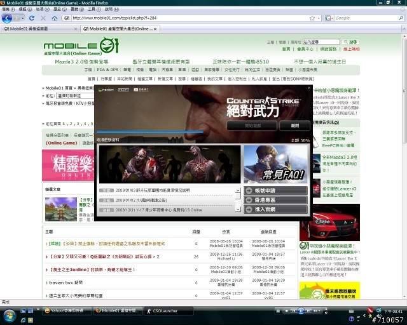407x325 pixels.
Task: Click the Nexon logo in launcher
Action: (106, 90)
